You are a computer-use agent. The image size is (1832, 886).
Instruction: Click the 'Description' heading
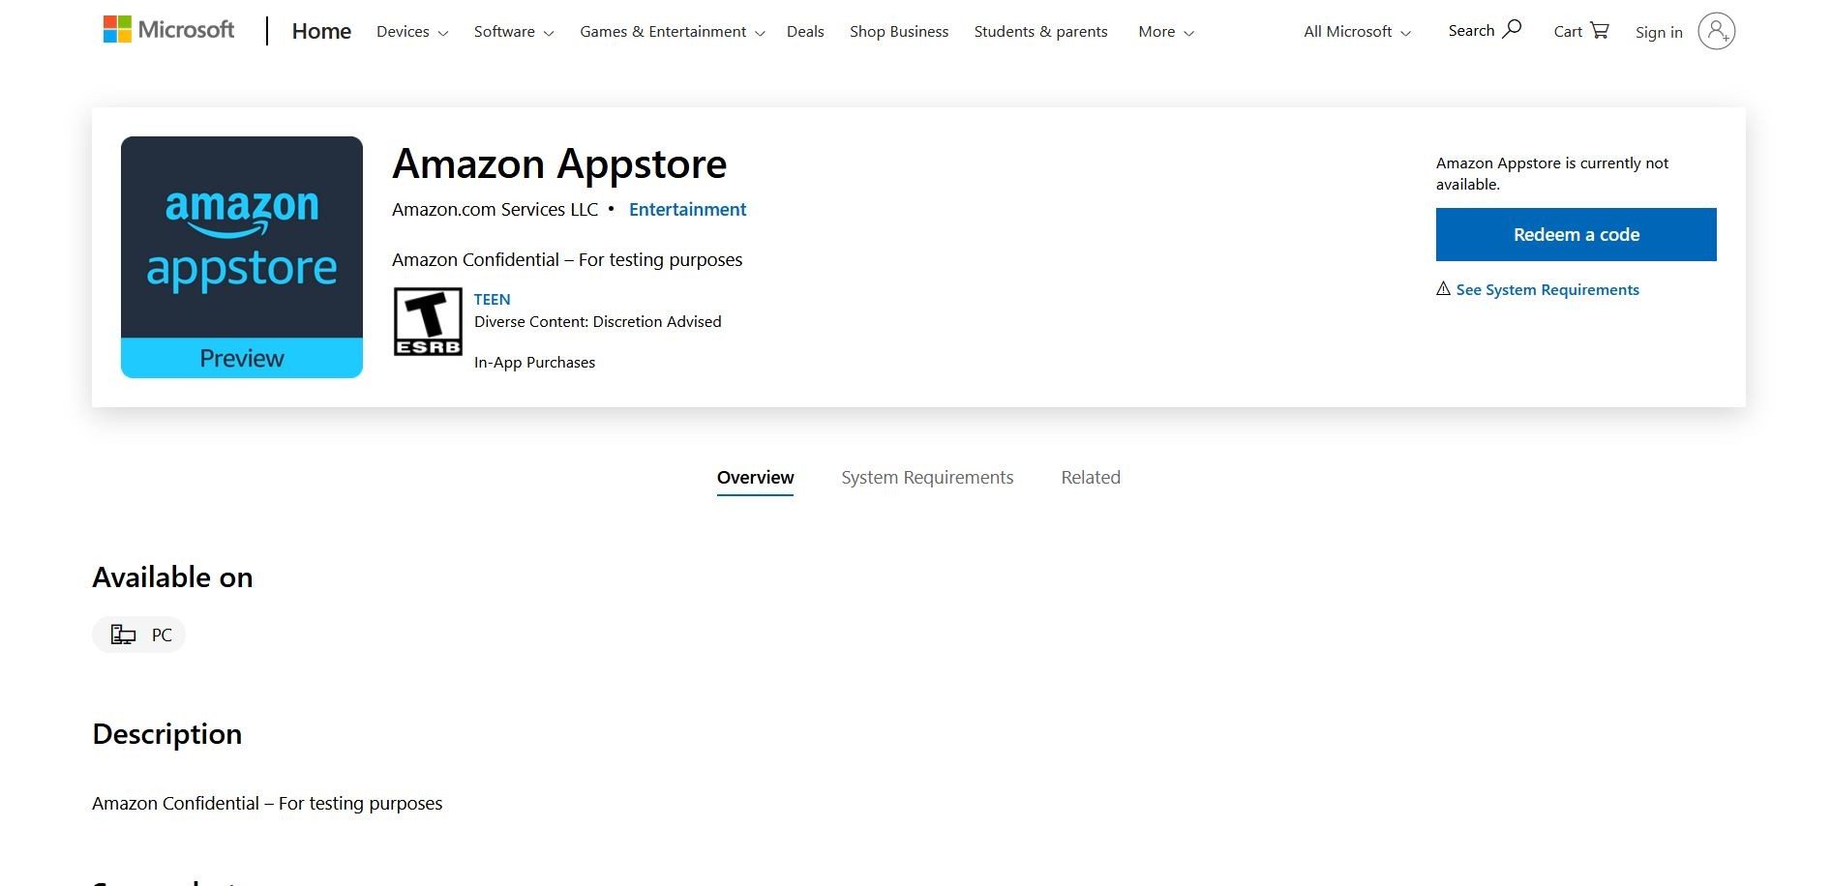coord(166,734)
